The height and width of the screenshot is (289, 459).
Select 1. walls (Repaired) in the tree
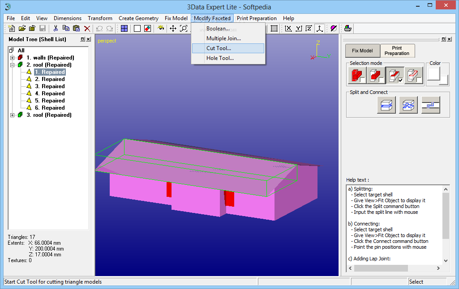point(50,58)
